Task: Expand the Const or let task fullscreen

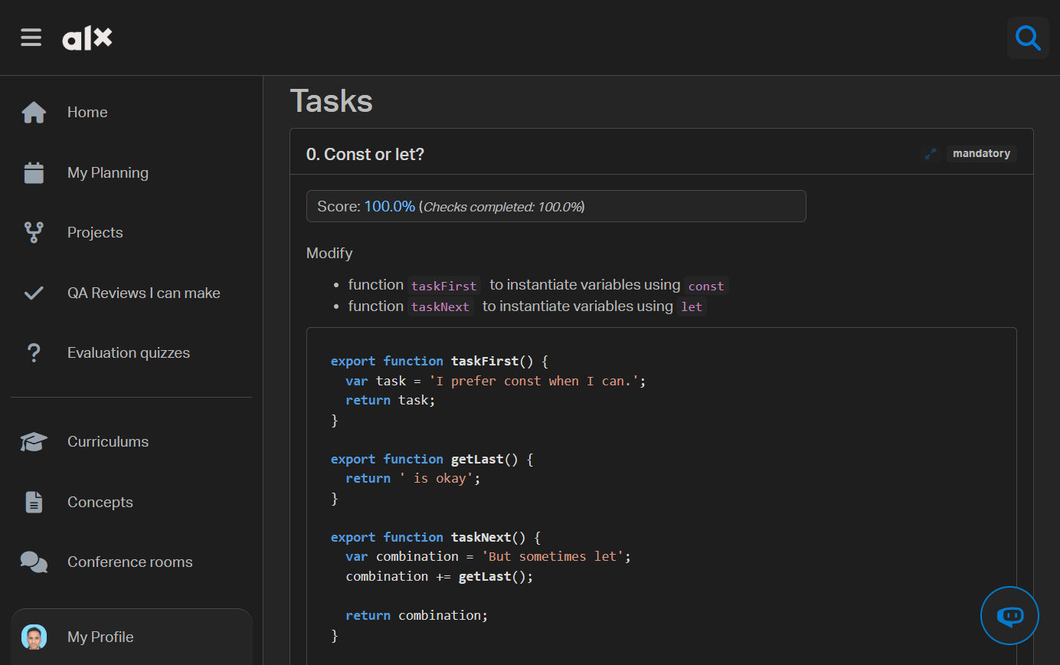Action: click(x=931, y=153)
